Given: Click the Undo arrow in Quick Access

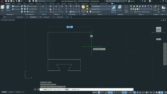Looking at the screenshot, I should pyautogui.click(x=22, y=1).
